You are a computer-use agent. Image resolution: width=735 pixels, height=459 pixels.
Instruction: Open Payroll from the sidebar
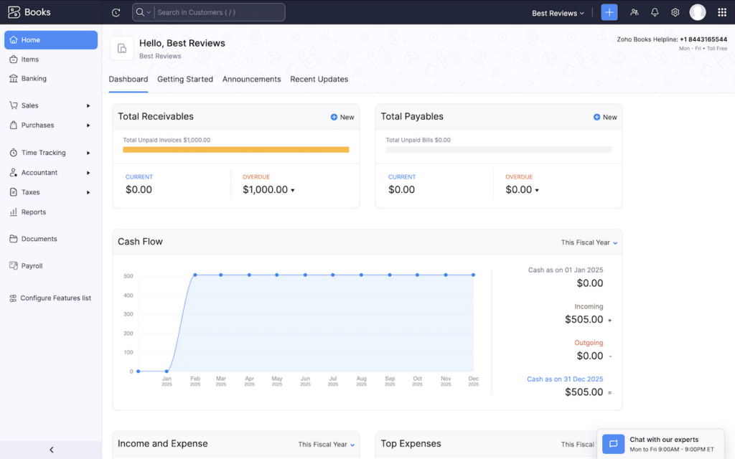[x=32, y=265]
